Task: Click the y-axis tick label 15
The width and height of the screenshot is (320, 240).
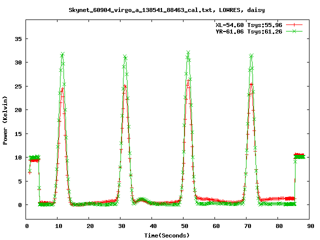Action: 18,133
